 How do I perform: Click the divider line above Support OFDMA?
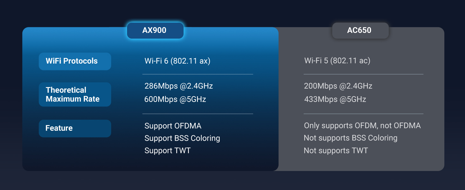(198, 114)
